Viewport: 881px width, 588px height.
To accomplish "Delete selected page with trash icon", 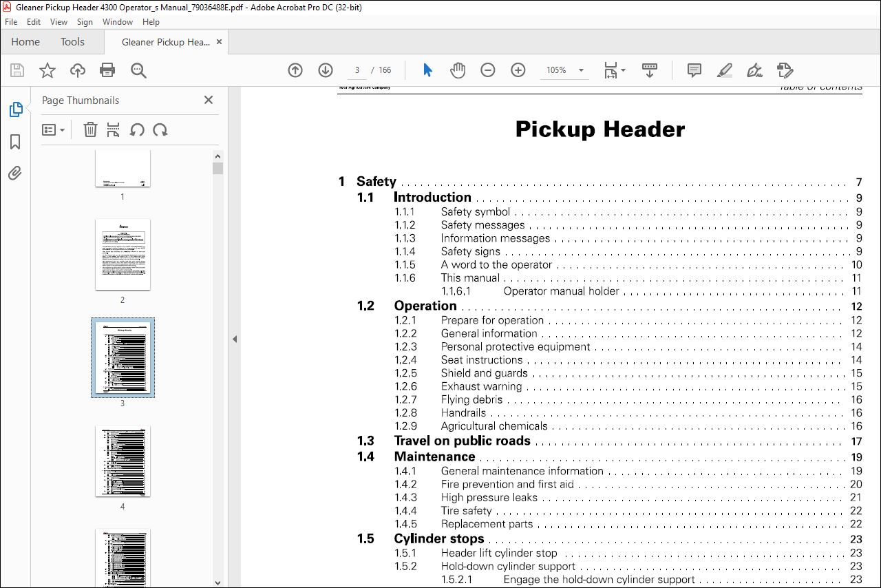I will 90,129.
